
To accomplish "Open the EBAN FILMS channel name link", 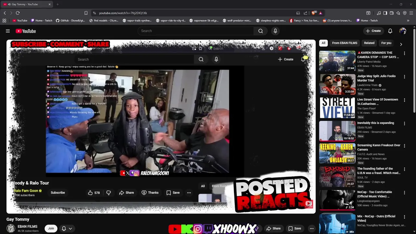I will point(27,227).
